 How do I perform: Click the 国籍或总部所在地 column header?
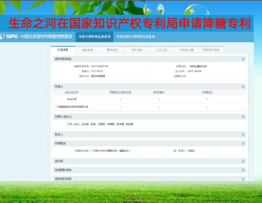click(x=120, y=92)
